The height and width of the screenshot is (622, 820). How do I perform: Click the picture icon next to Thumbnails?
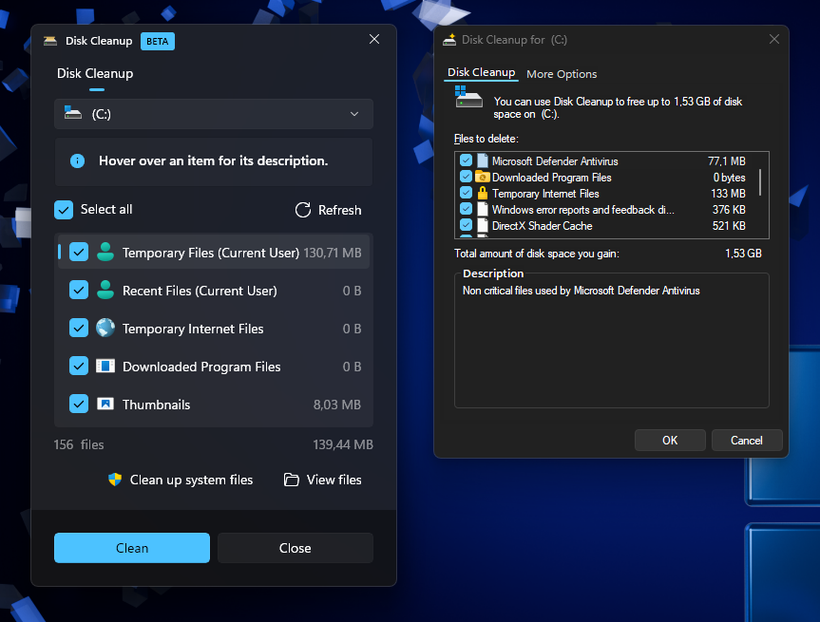[105, 404]
